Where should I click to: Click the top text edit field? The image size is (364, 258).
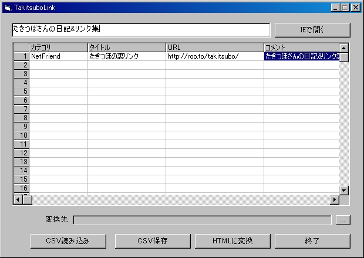141,30
